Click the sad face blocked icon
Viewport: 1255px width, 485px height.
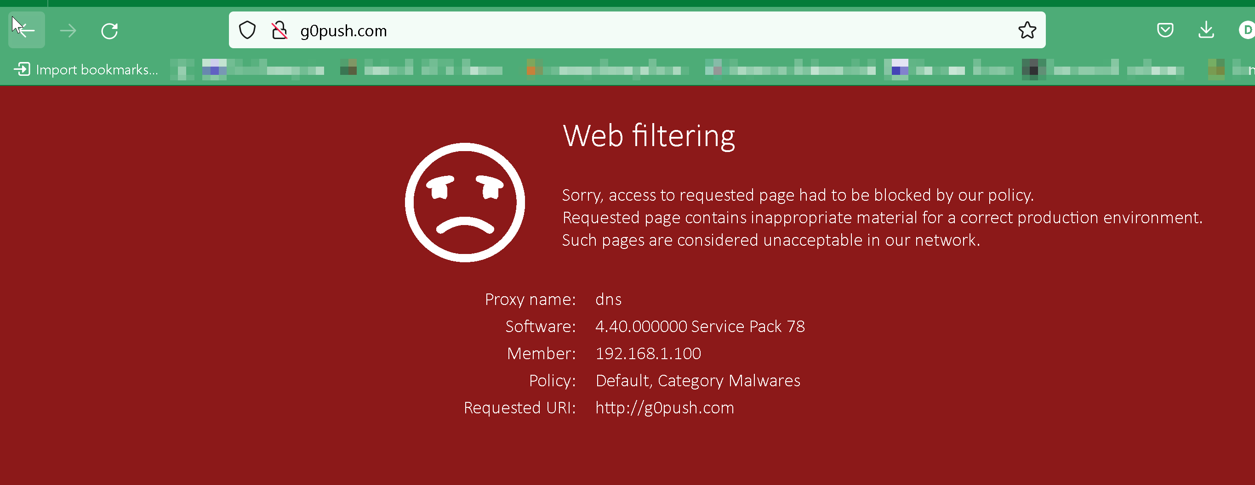pos(464,202)
